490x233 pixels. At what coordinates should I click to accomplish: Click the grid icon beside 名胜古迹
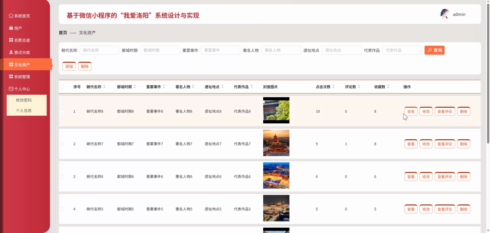coord(11,40)
